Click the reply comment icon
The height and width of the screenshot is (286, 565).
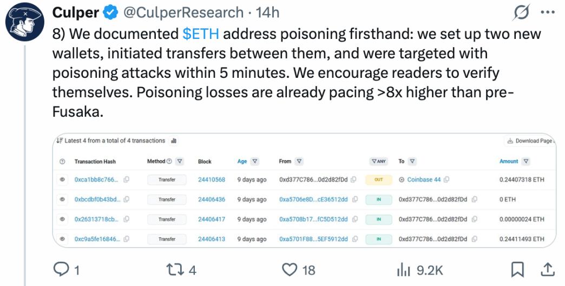tap(61, 269)
